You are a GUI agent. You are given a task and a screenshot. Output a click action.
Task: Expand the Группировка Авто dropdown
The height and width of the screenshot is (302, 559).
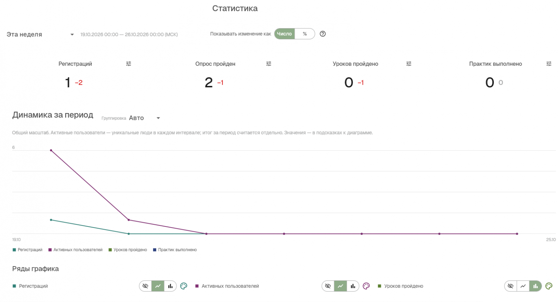click(144, 118)
